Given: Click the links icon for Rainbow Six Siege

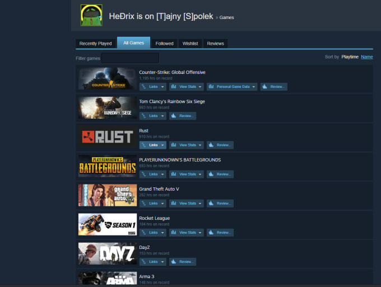Looking at the screenshot, I should 143,116.
